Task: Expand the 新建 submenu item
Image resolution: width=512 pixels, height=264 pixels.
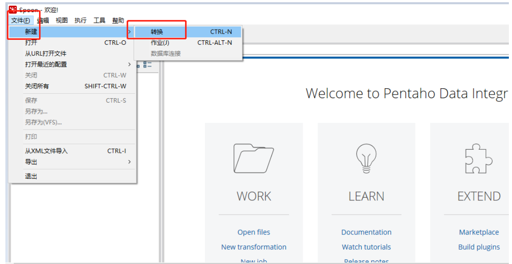Action: 72,32
